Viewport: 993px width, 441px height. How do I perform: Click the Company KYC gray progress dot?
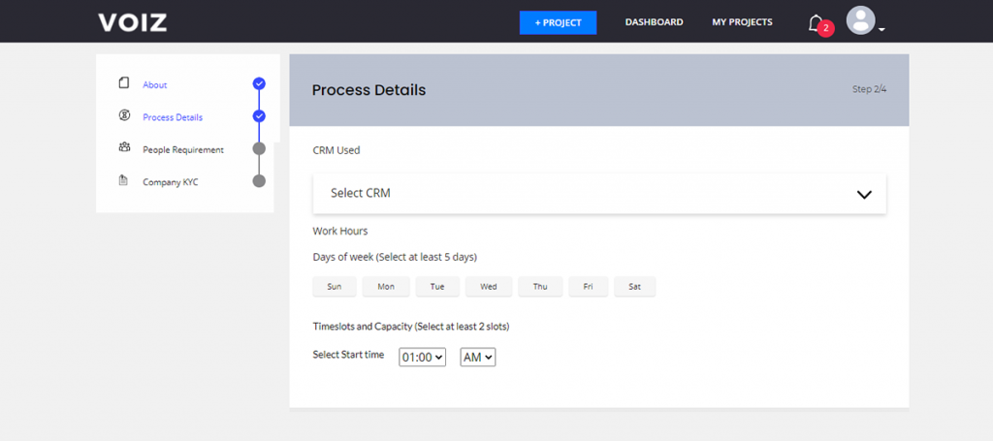(259, 181)
